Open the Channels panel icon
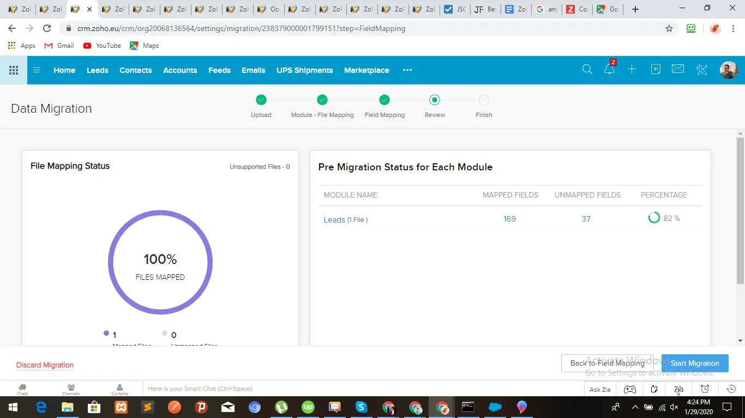Viewport: 745px width, 418px height. 71,389
